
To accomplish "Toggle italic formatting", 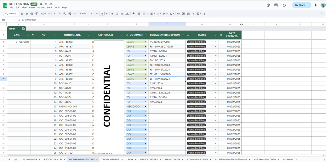I will point(117,14).
